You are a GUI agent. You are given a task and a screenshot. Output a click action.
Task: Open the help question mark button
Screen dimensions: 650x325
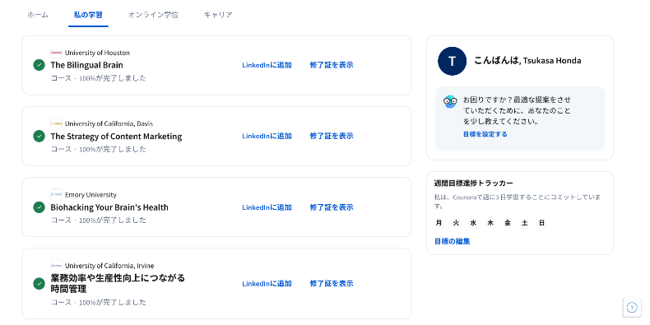pyautogui.click(x=632, y=307)
